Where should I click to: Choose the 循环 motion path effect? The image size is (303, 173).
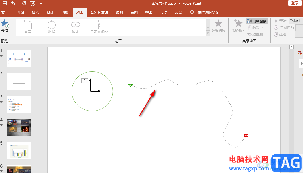tap(75, 26)
